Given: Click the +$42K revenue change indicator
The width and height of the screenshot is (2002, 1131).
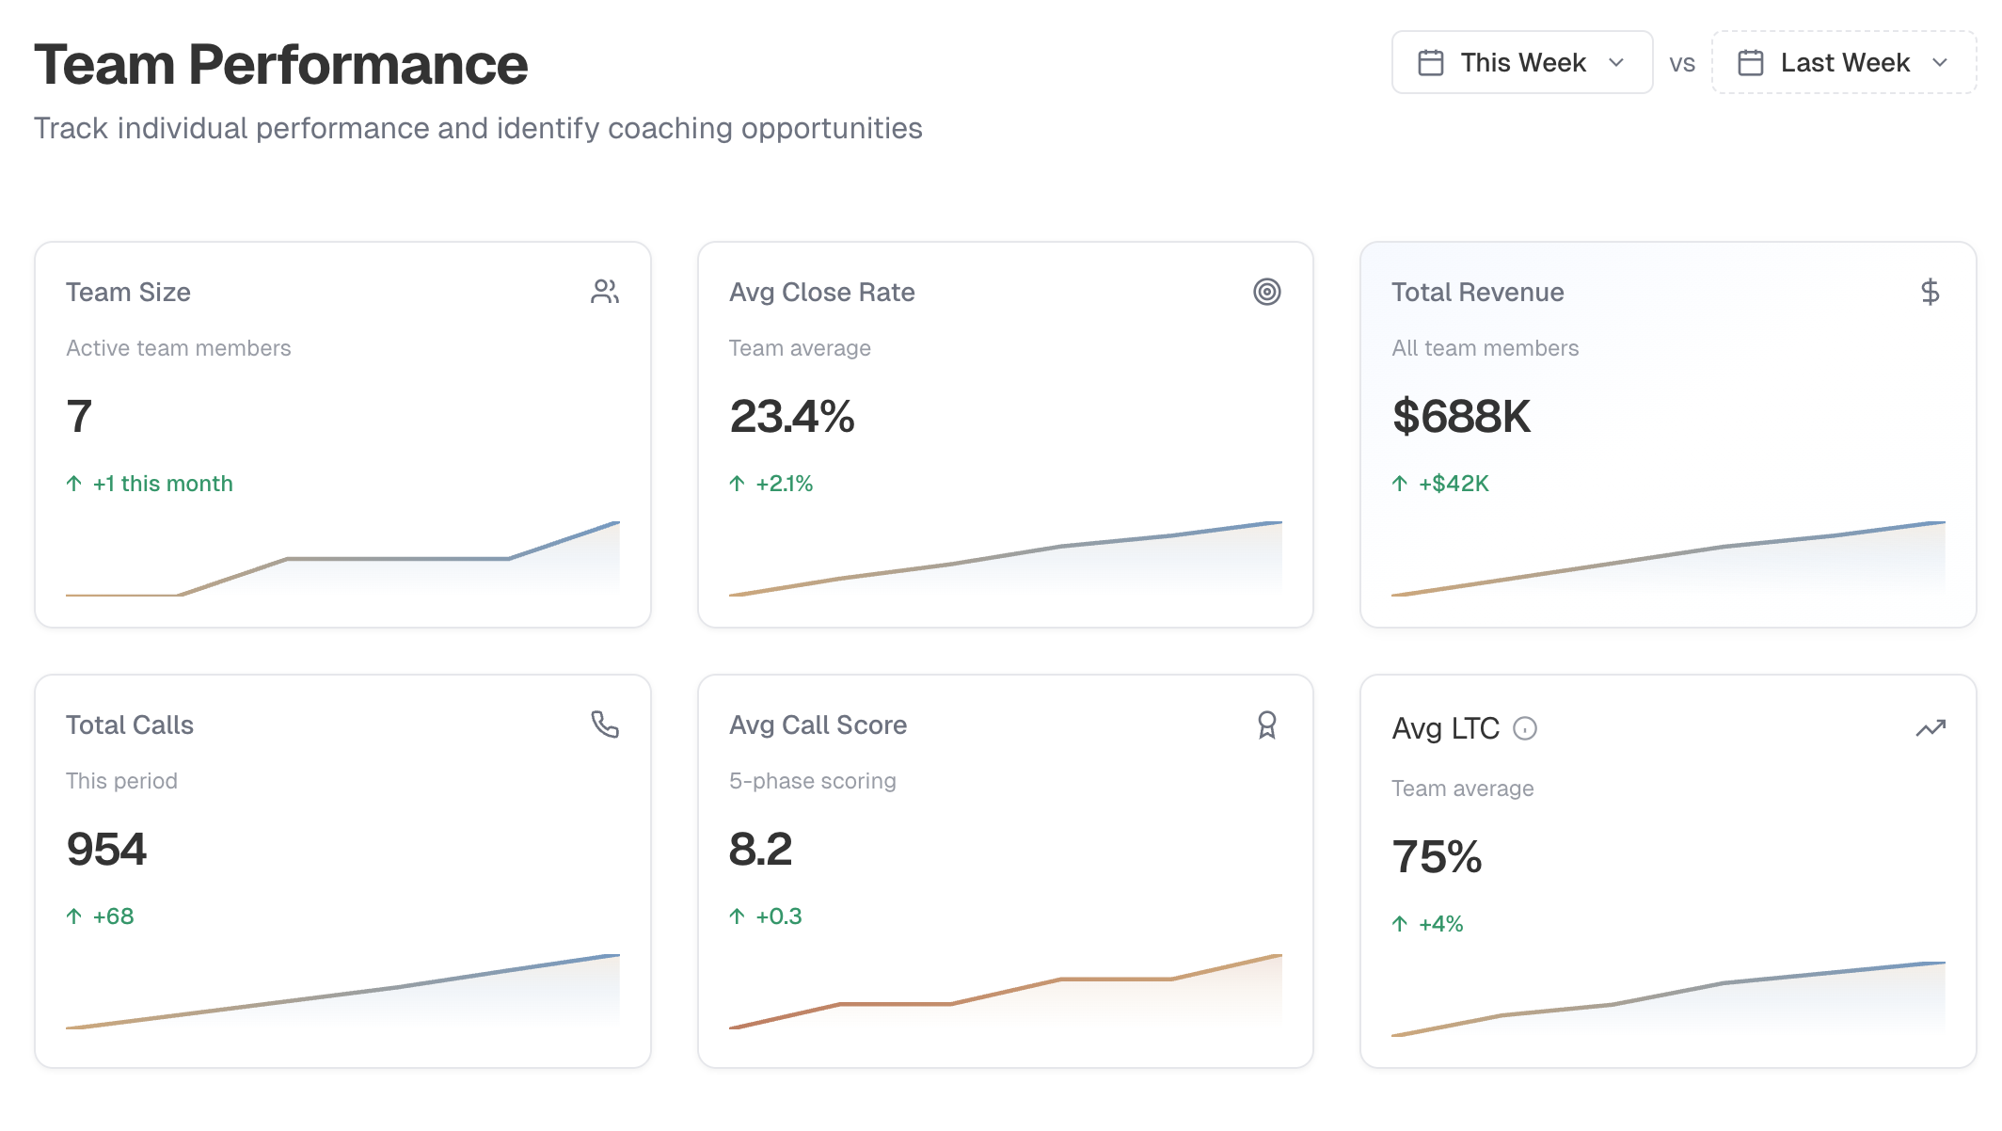Looking at the screenshot, I should 1454,484.
